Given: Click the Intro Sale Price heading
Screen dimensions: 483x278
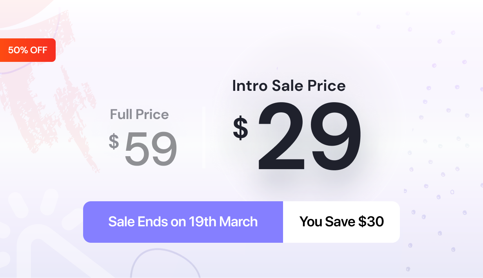Looking at the screenshot, I should click(x=289, y=86).
